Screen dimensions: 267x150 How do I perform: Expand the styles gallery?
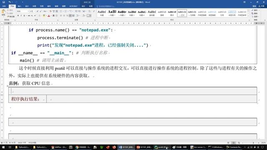click(248, 16)
